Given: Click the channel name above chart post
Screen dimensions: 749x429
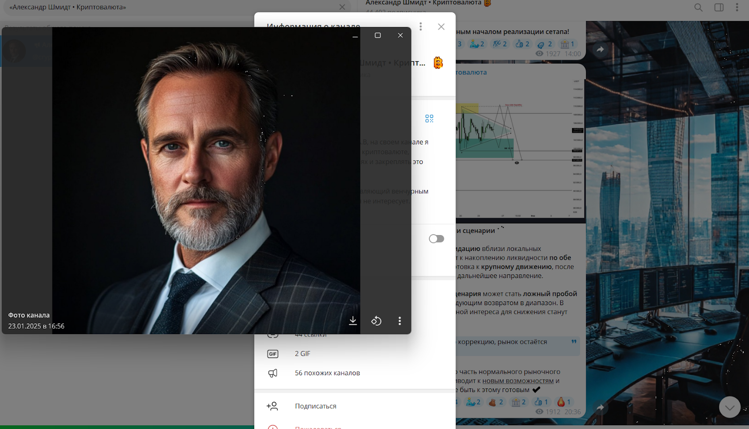Looking at the screenshot, I should (x=471, y=72).
